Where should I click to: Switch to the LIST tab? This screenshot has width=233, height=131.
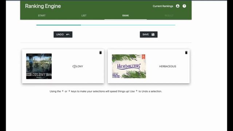pos(84,16)
